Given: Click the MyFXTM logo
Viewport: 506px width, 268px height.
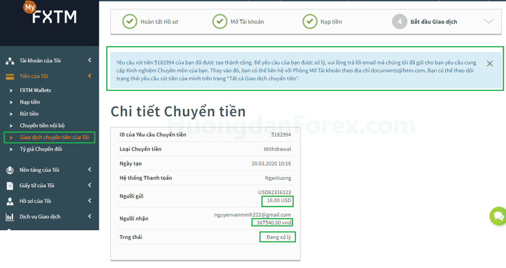Looking at the screenshot, I should click(51, 13).
